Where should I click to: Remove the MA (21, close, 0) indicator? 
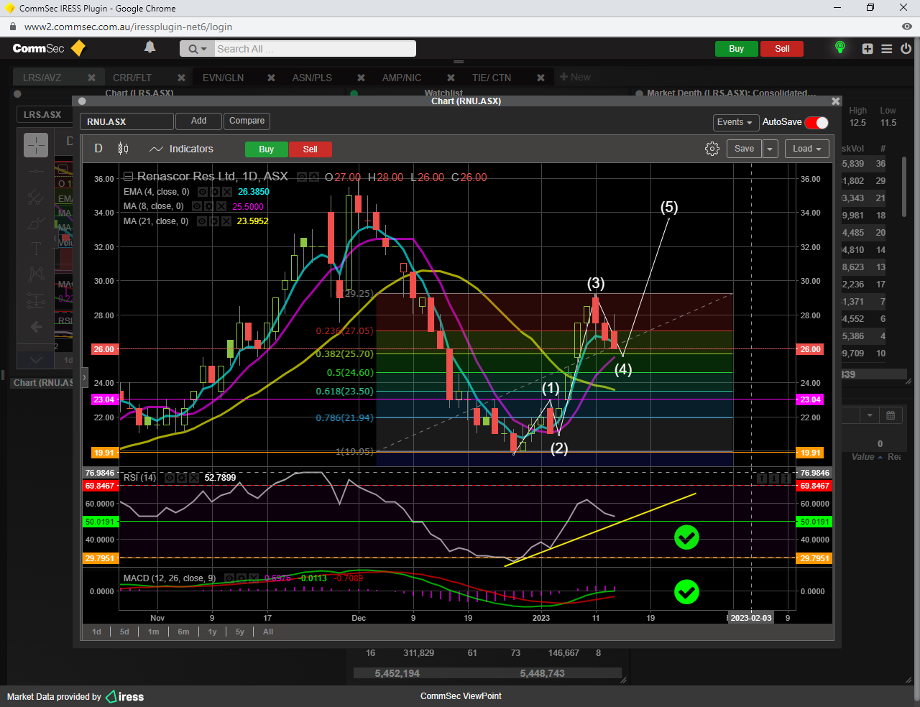pyautogui.click(x=227, y=221)
